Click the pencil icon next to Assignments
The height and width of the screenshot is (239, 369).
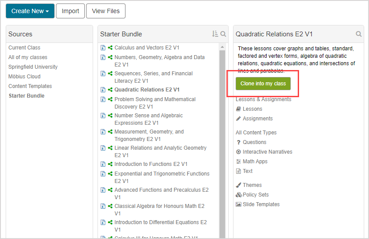[238, 119]
